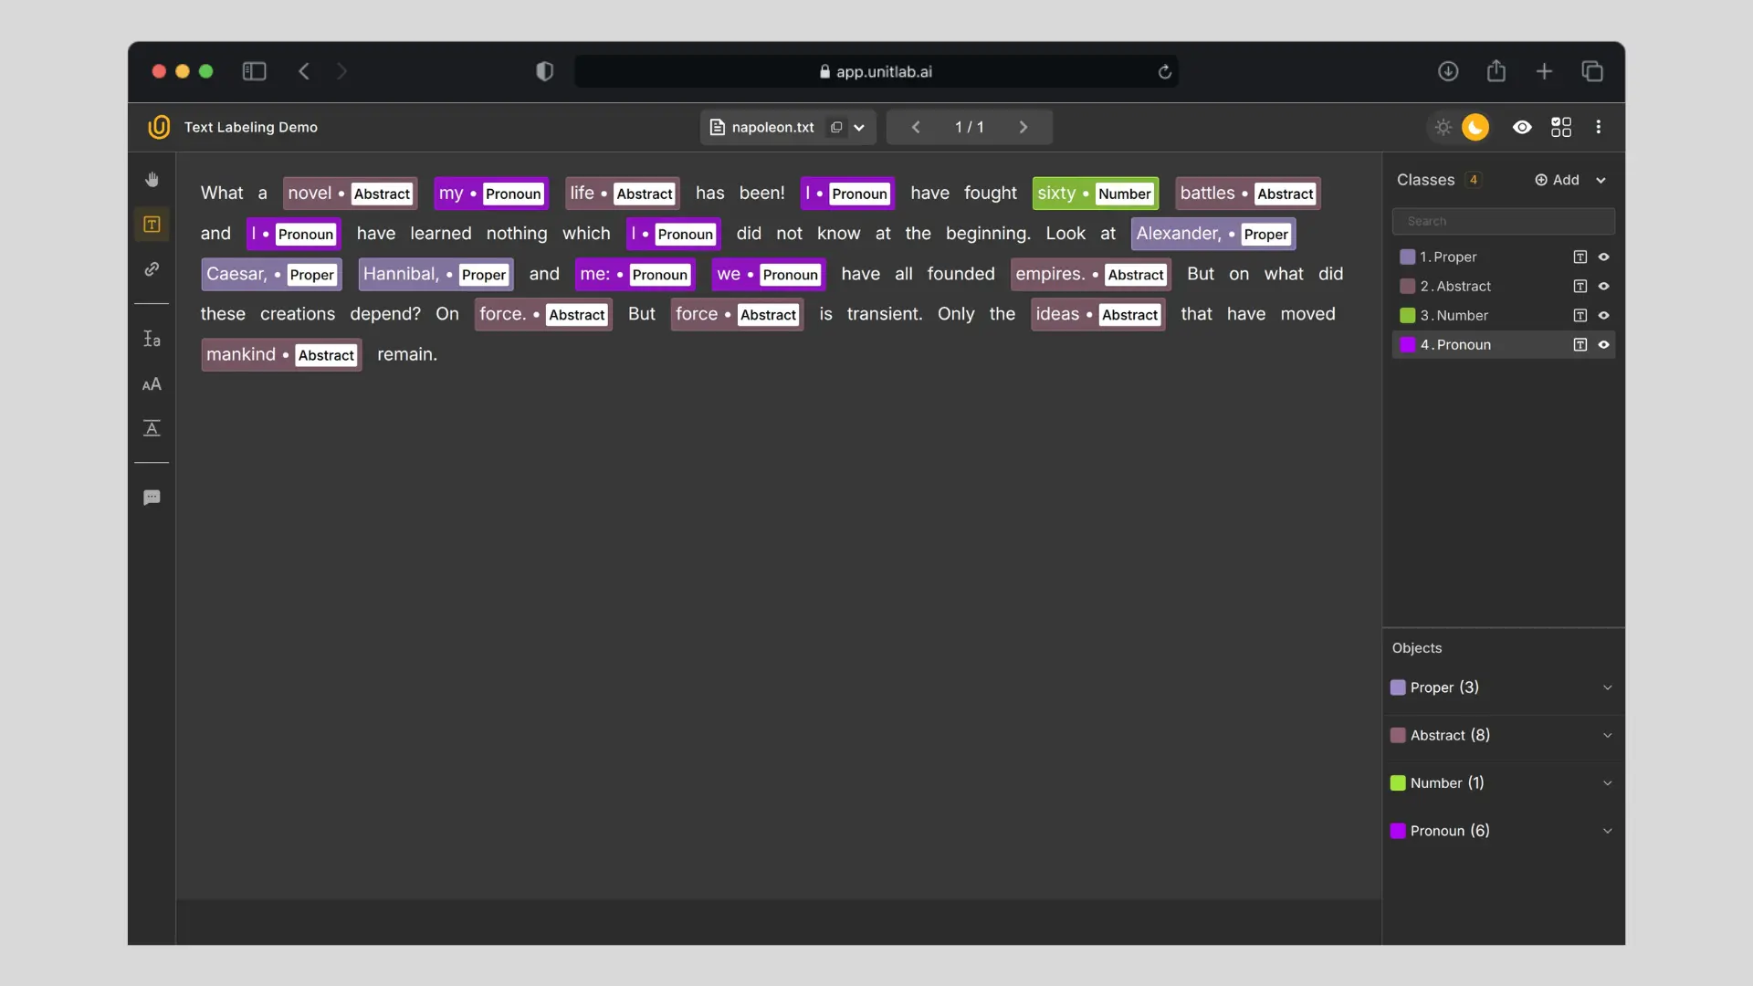Click Add to create a class

pos(1558,180)
